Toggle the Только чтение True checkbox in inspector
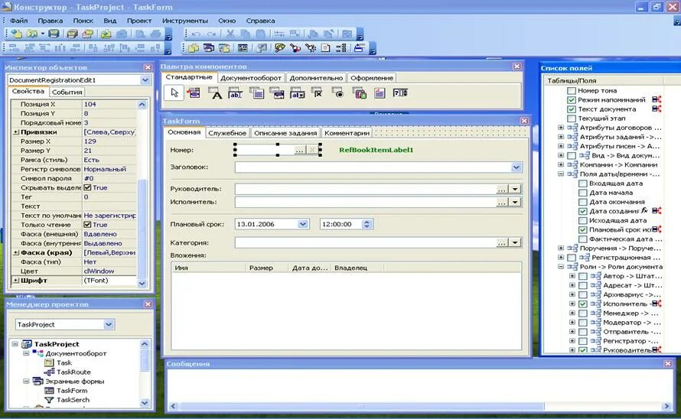The image size is (681, 419). pyautogui.click(x=87, y=225)
